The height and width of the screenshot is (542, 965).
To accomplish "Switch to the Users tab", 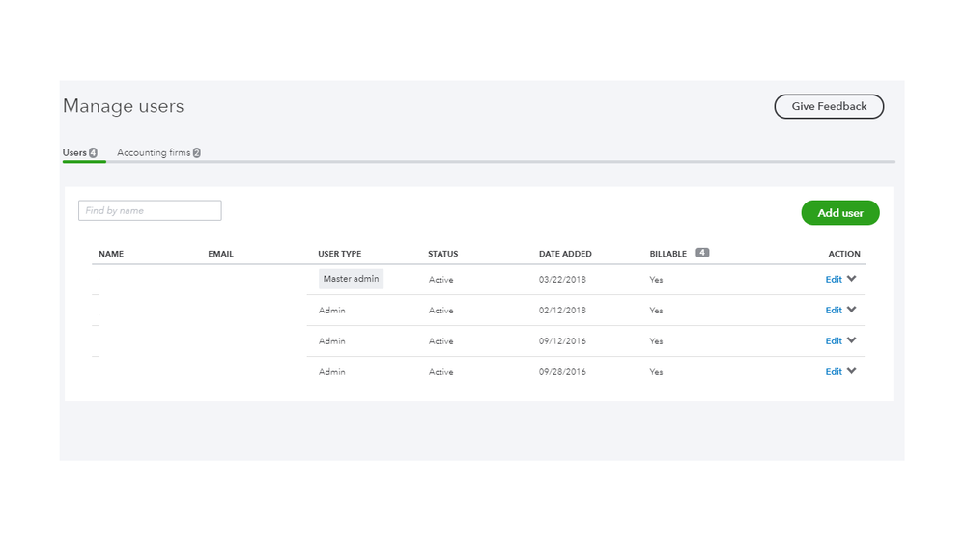I will pos(75,153).
